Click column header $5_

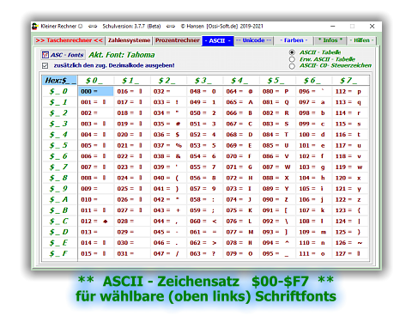tap(277, 81)
